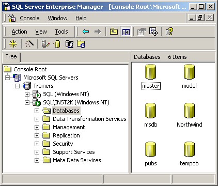Open the View menu
218x186 pixels.
click(41, 32)
